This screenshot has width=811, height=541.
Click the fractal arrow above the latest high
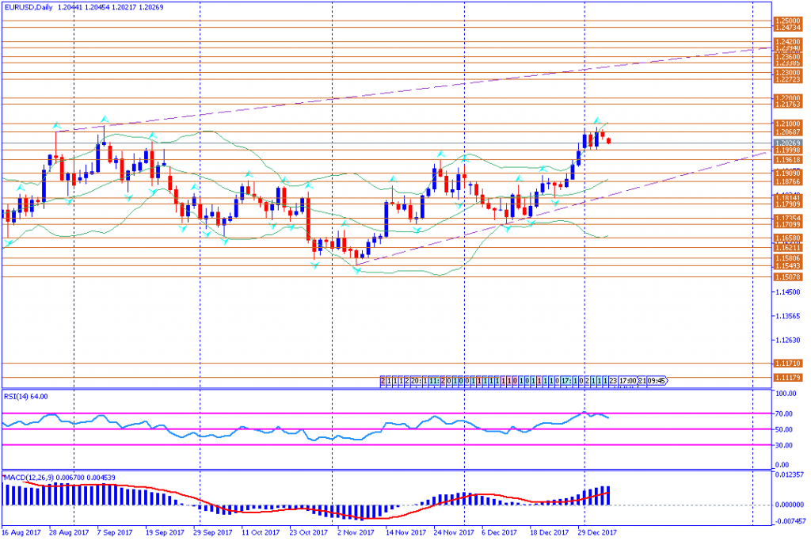point(597,121)
